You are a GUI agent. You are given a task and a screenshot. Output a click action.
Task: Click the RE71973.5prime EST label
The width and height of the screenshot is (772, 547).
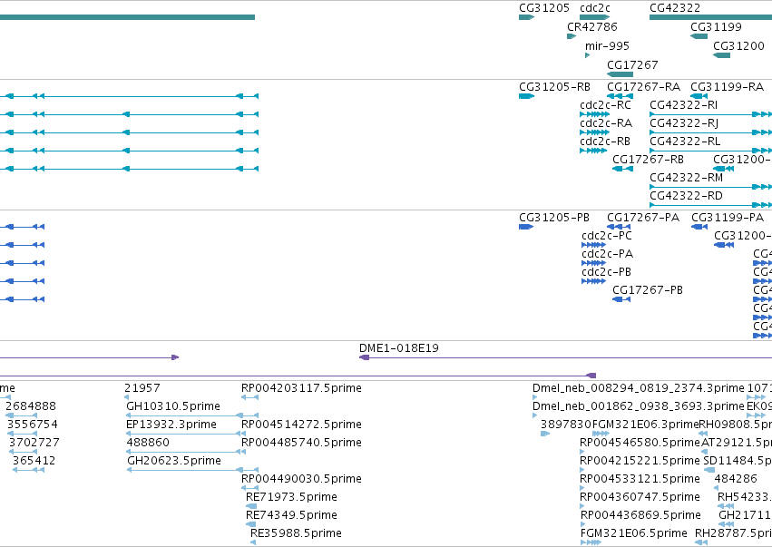[291, 497]
